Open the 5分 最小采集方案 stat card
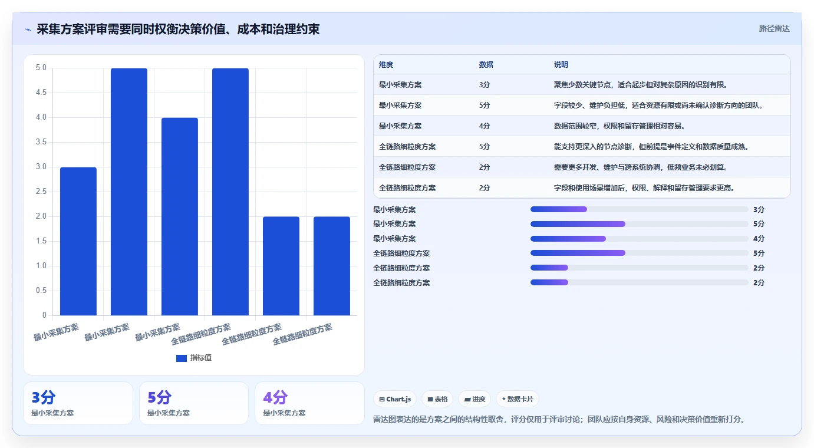This screenshot has width=814, height=448. (x=194, y=403)
